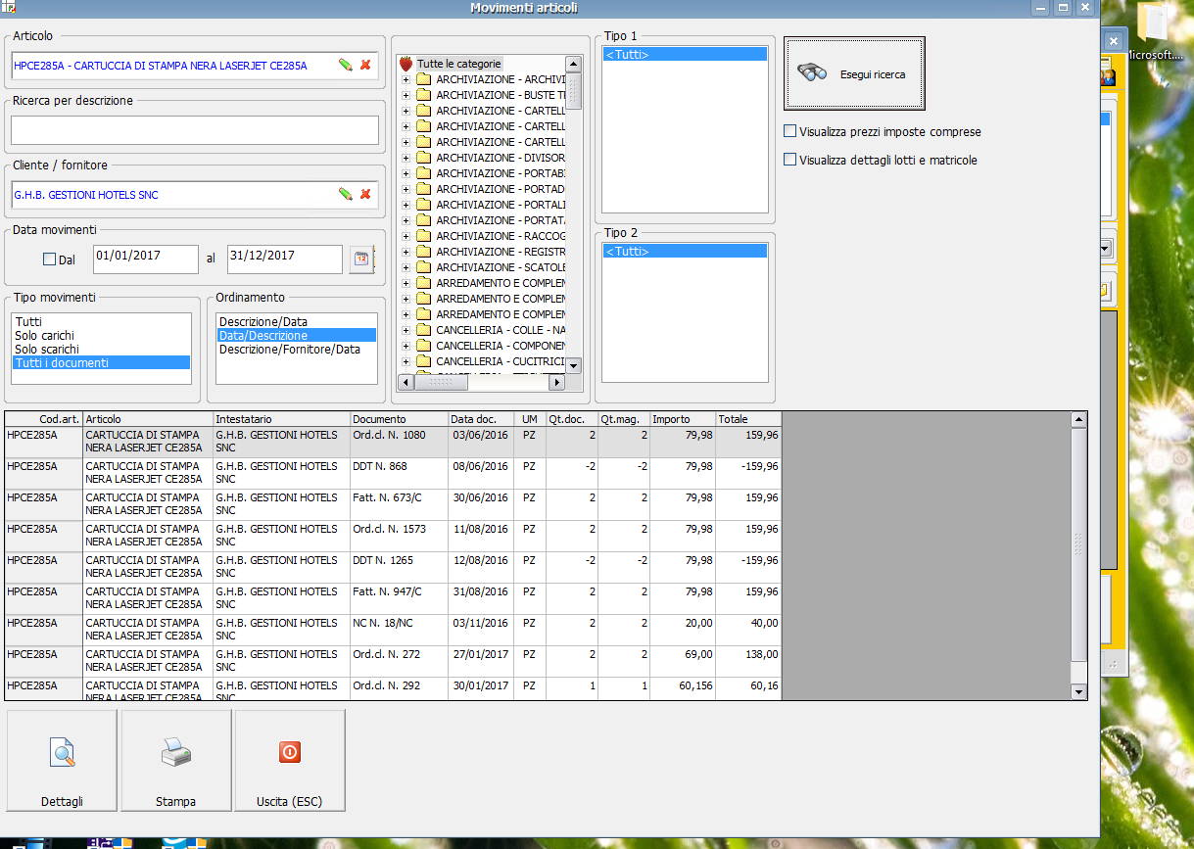Click the binoculars Esegui ricerca button

(854, 74)
